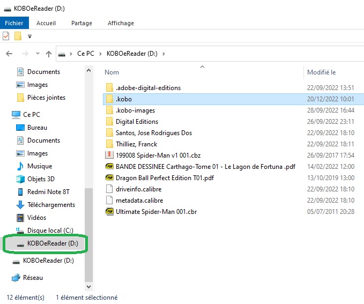Select Ultimate Spider-Man 001.cbr file icon

109,212
